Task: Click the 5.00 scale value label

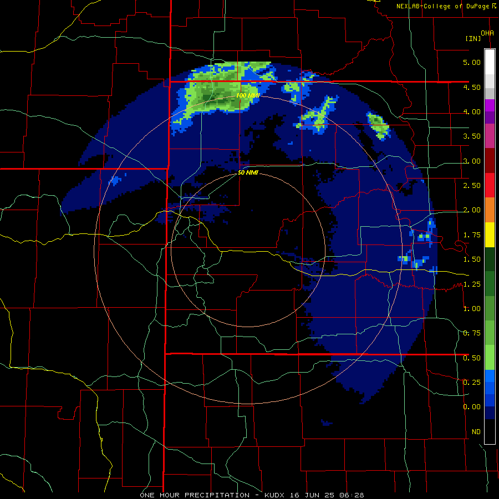Action: 472,62
